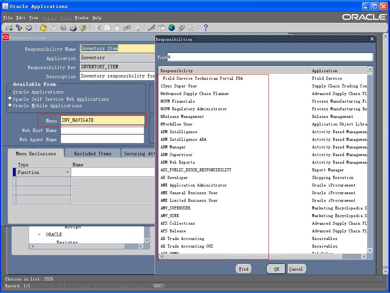Image resolution: width=390 pixels, height=293 pixels.
Task: Select the Oracle Applications radio button
Action: 10,92
